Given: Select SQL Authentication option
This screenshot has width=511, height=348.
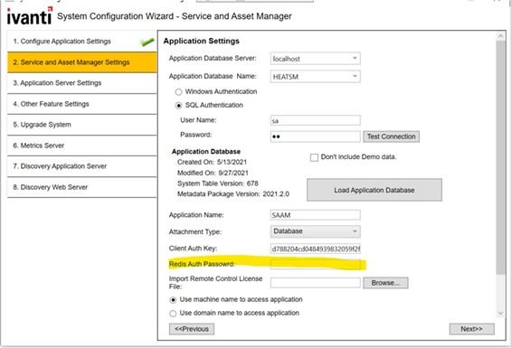Looking at the screenshot, I should click(x=178, y=106).
